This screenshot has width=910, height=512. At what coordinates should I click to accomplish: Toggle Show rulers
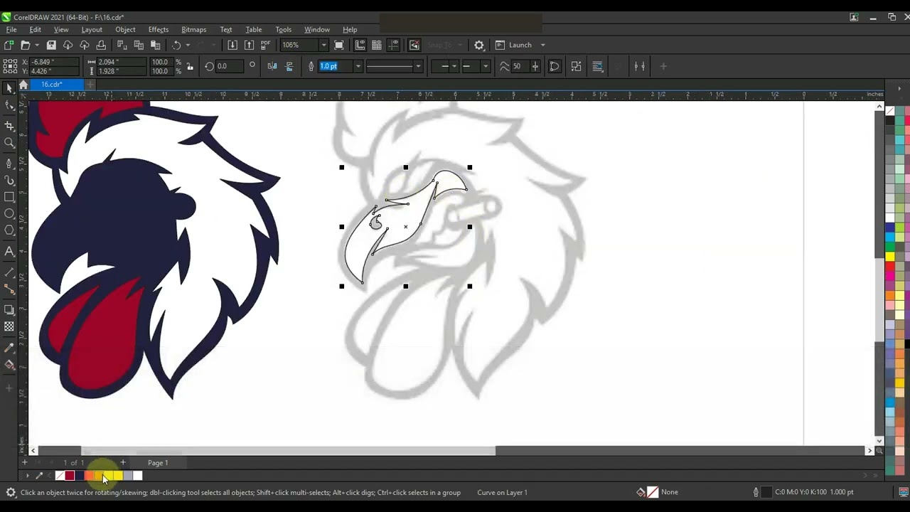[360, 45]
